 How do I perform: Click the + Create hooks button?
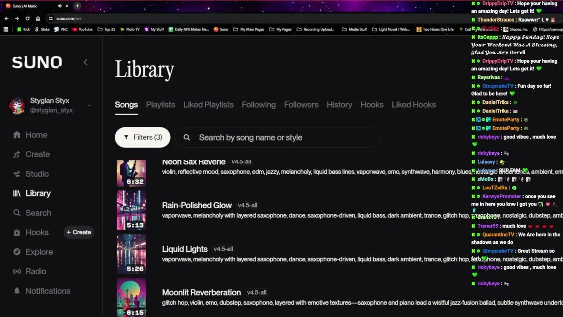click(x=79, y=232)
